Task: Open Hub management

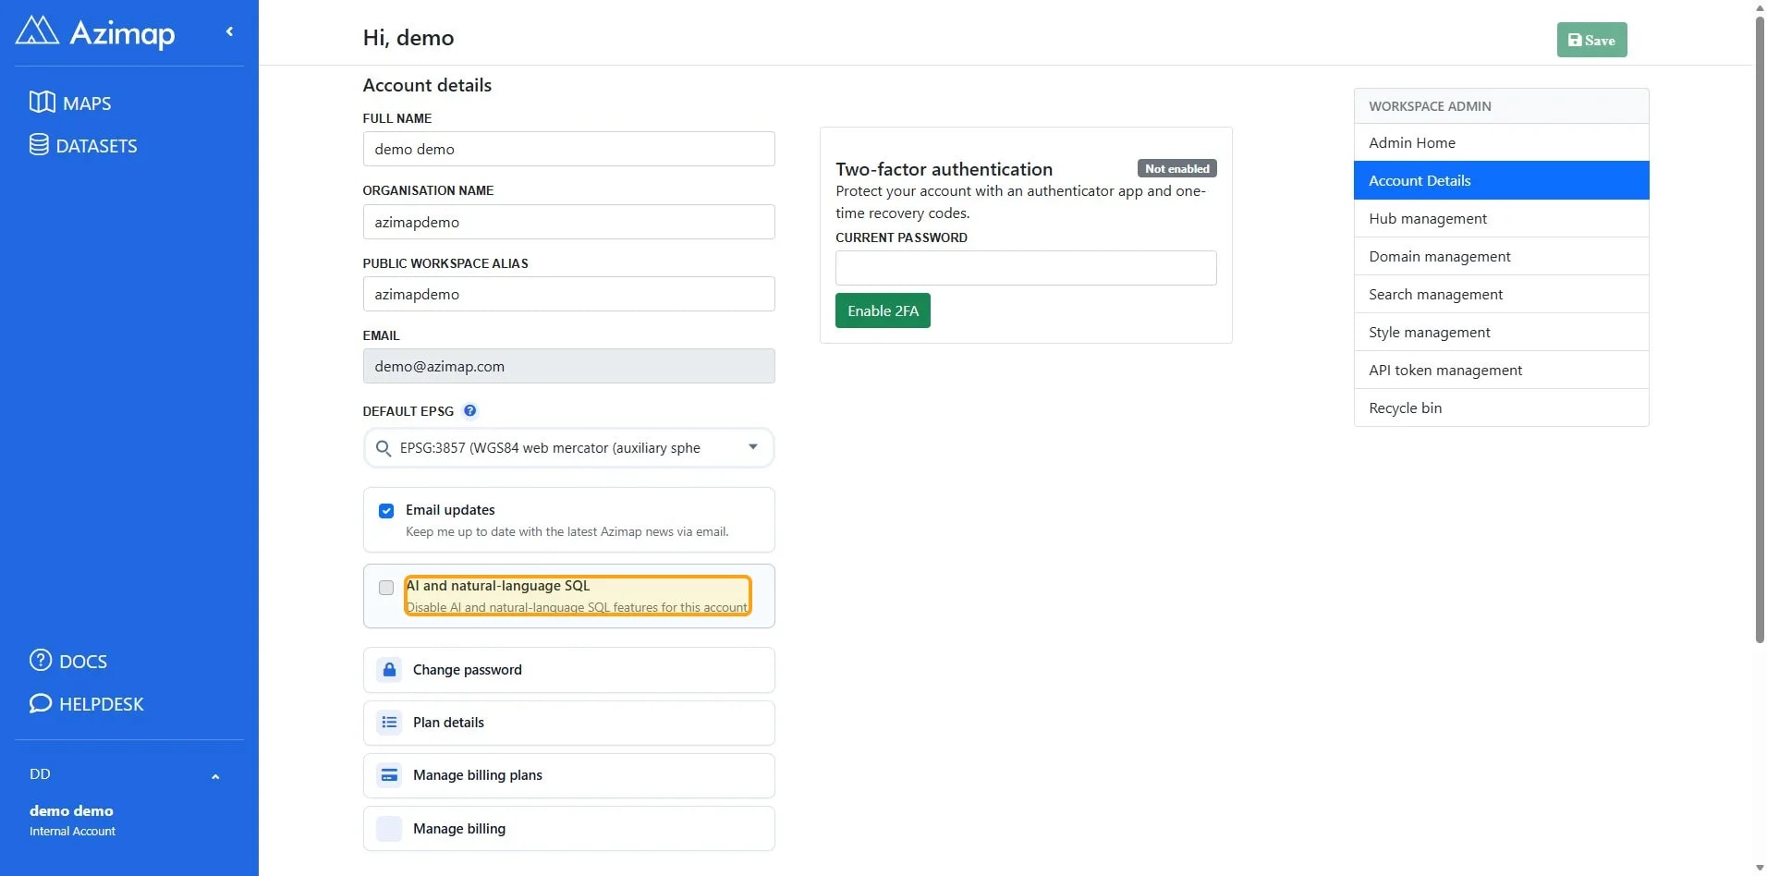Action: pos(1501,218)
